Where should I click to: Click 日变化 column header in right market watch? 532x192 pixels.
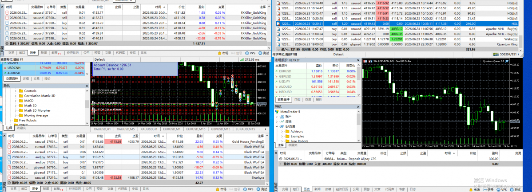click(x=349, y=65)
